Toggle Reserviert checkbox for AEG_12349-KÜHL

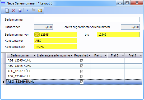pos(82,82)
